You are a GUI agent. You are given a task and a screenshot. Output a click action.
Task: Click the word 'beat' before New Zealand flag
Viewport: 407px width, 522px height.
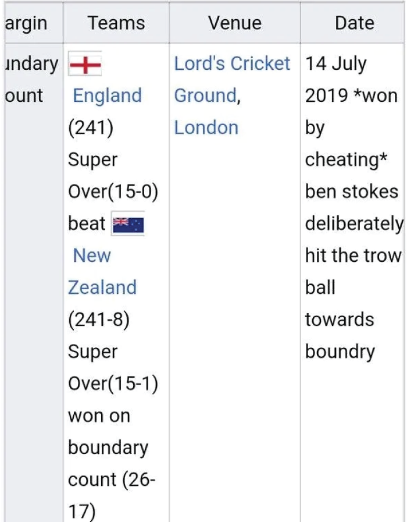tap(87, 223)
